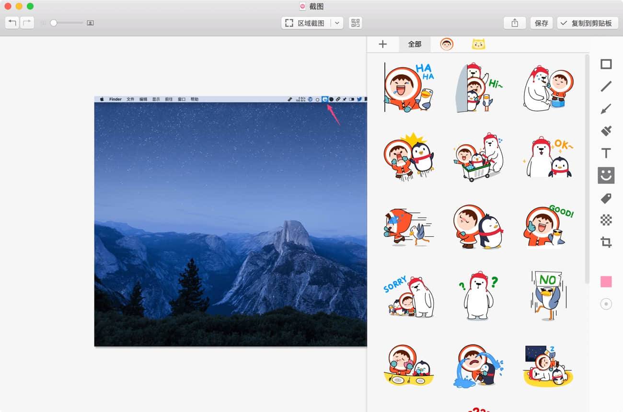Open the capture mode dropdown arrow

point(337,23)
